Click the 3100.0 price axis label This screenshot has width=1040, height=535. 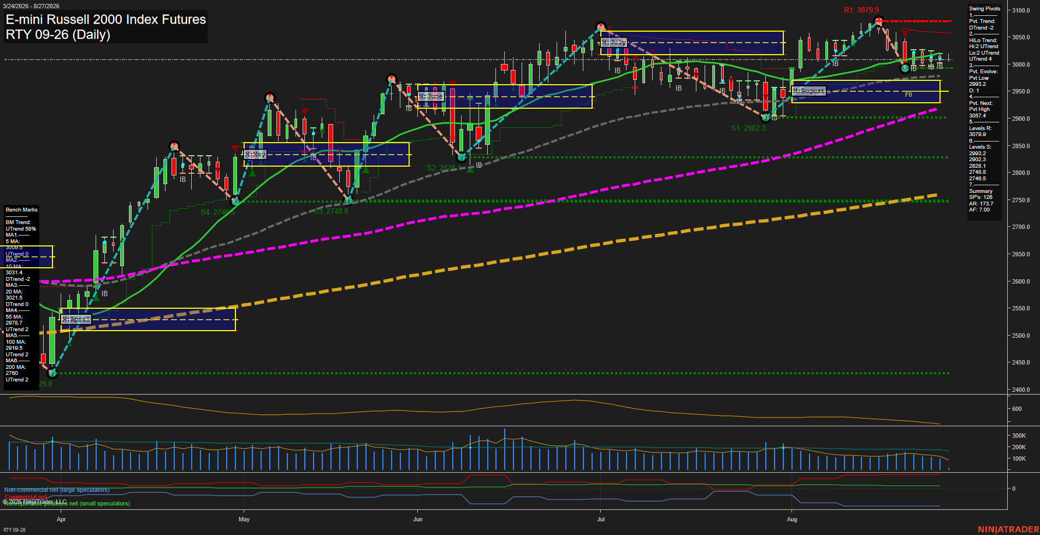click(1020, 10)
